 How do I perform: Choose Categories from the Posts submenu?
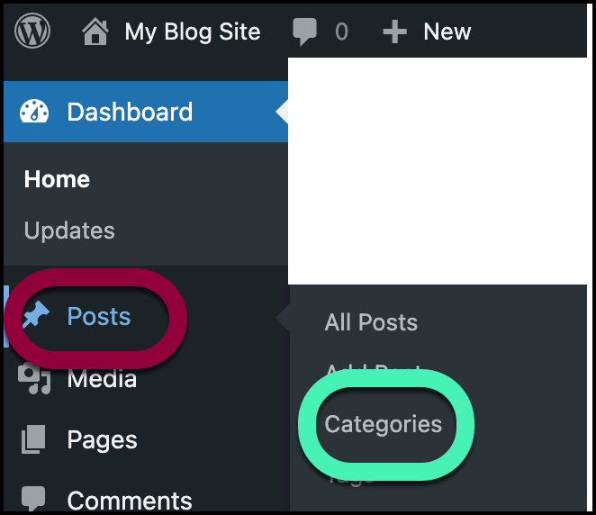384,424
